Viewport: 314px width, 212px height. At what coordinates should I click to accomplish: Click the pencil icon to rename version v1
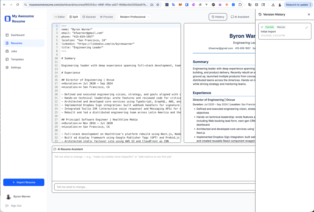coord(306,27)
